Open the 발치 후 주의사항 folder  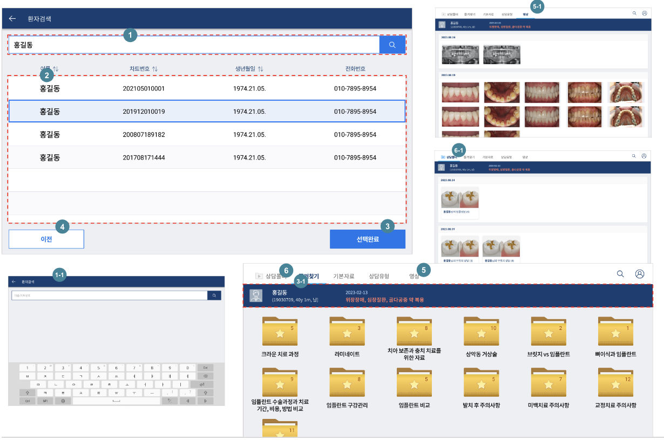pos(481,382)
